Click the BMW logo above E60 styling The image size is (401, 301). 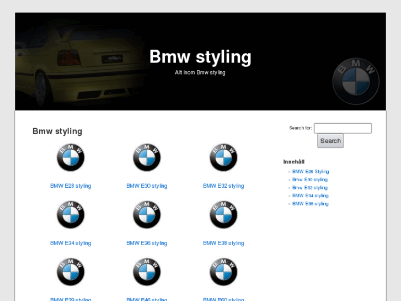point(223,272)
